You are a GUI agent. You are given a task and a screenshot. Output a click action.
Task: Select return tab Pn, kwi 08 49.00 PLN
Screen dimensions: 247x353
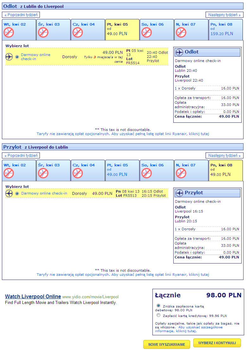(x=225, y=170)
